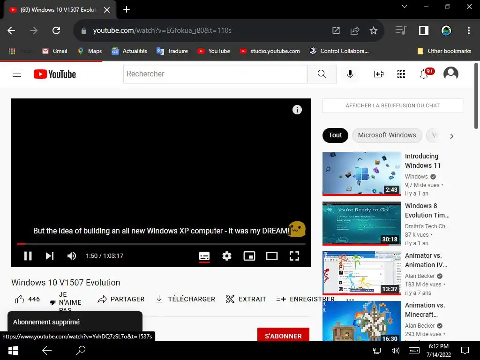Click AFFICHER LA REDIFFUSION DU CHAT
This screenshot has height=360, width=480.
392,105
